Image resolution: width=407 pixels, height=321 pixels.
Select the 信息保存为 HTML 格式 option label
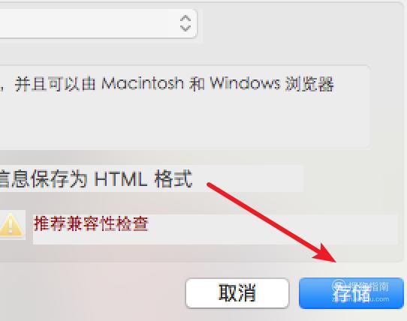click(95, 179)
